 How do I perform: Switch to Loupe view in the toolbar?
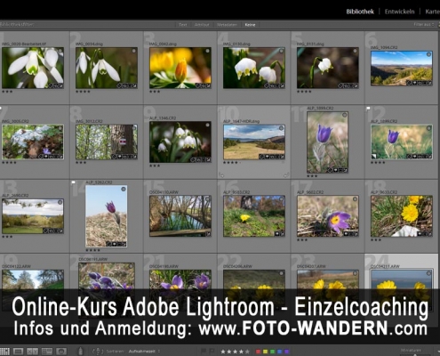[19, 352]
